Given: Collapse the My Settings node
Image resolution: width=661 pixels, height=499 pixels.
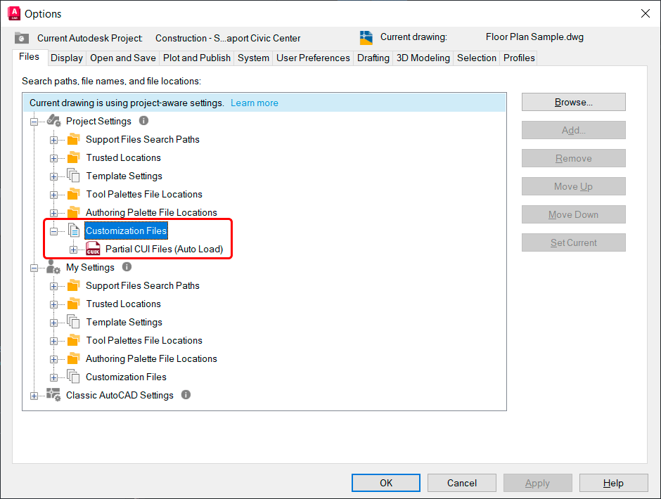Looking at the screenshot, I should tap(34, 268).
